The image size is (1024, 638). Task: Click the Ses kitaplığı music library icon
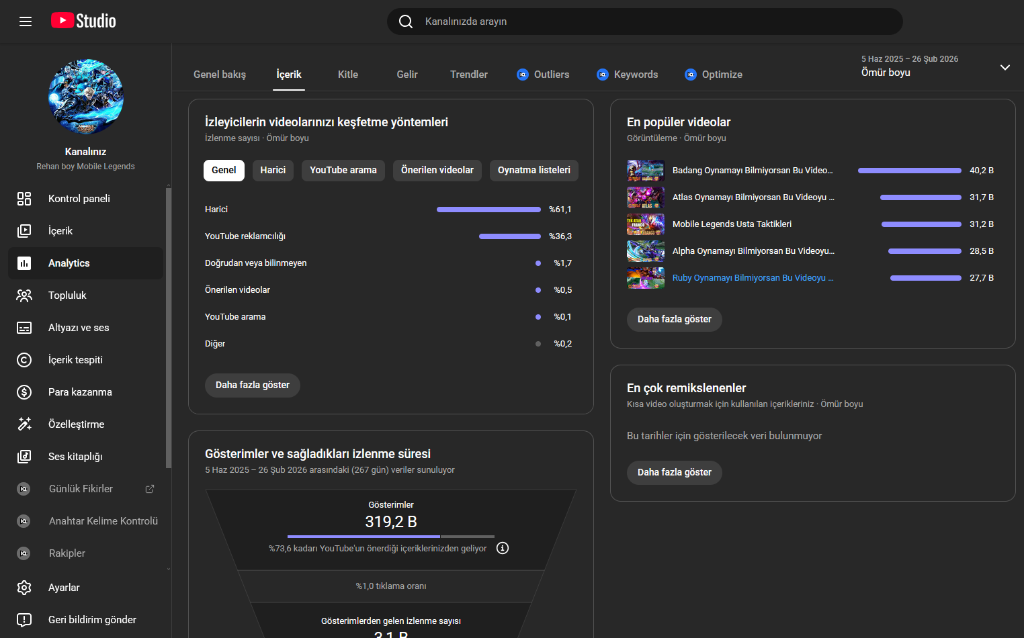click(x=24, y=457)
